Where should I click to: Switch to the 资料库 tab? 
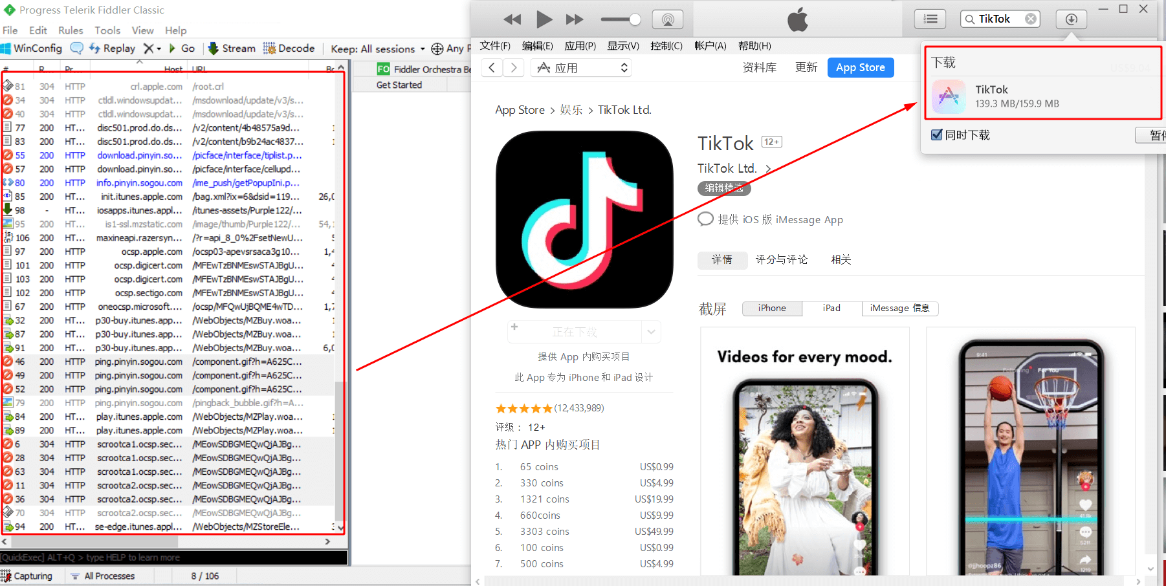click(x=760, y=67)
